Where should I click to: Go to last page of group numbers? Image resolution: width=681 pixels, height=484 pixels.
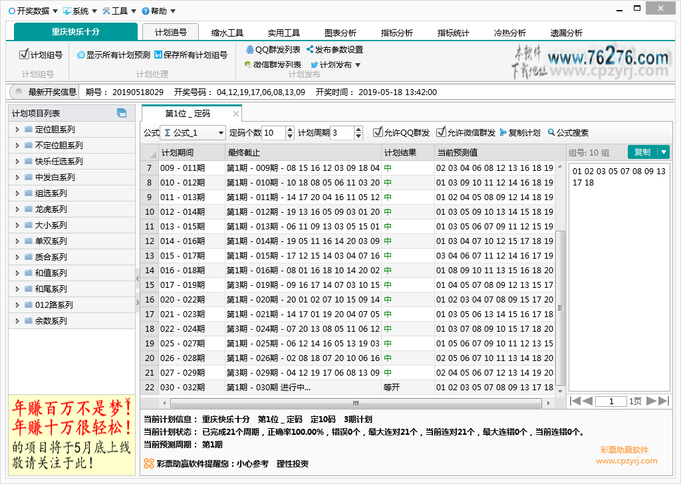click(x=664, y=401)
